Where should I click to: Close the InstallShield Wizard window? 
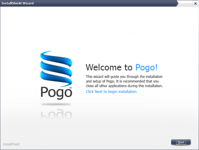196,3
